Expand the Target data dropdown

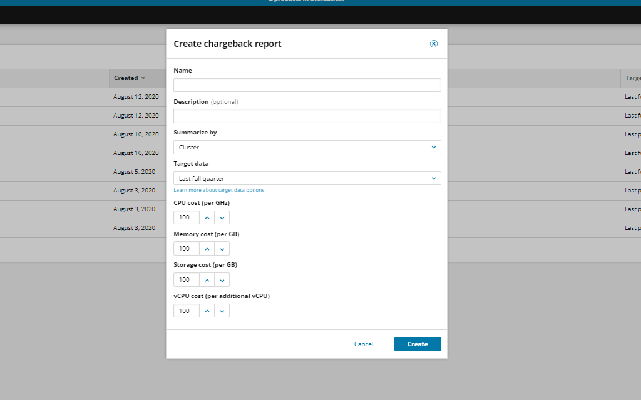tap(307, 179)
